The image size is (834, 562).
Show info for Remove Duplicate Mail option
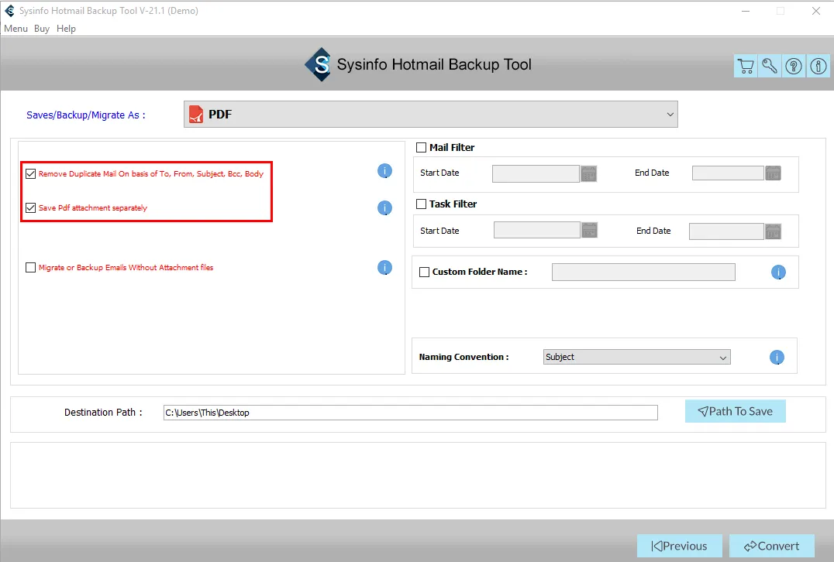(x=384, y=171)
